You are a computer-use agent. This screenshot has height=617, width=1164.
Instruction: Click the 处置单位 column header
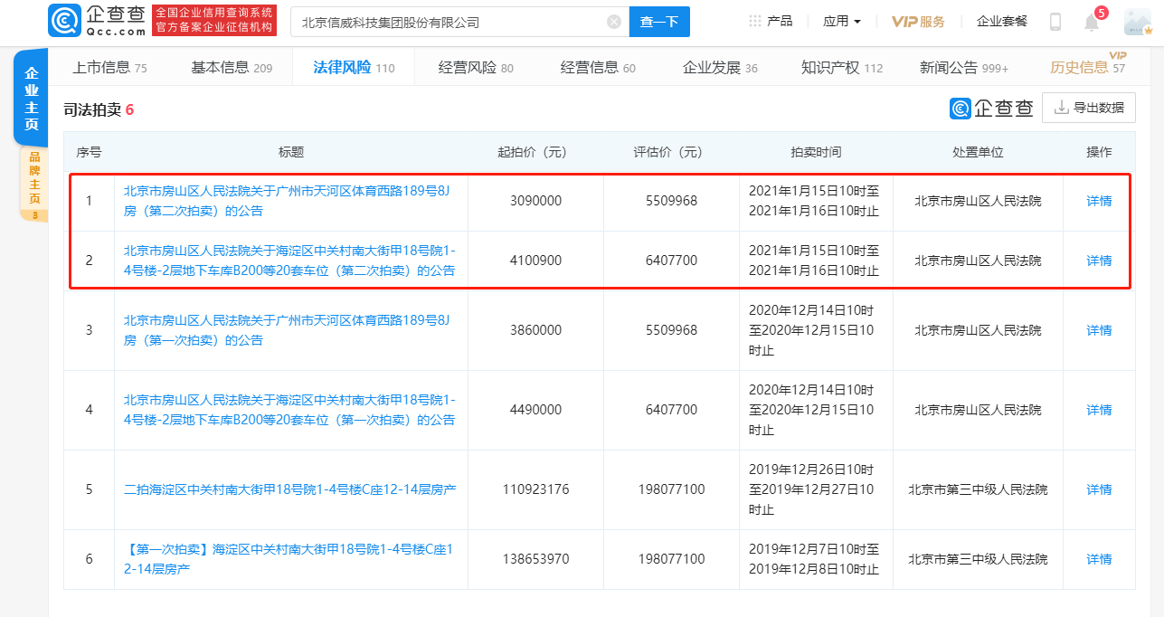click(x=978, y=152)
